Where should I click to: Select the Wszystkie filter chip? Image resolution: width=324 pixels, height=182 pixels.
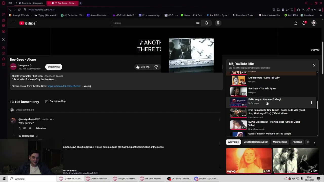[233, 142]
